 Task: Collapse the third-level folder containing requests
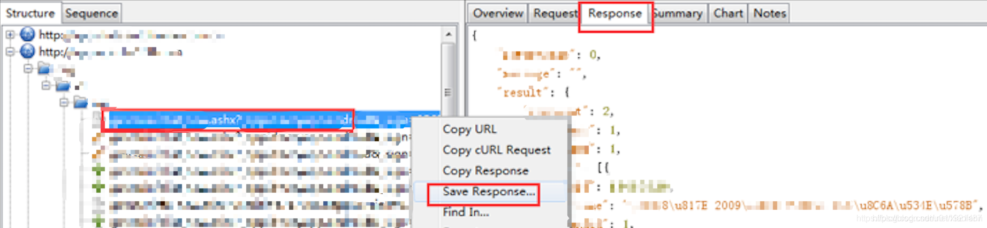tap(64, 102)
